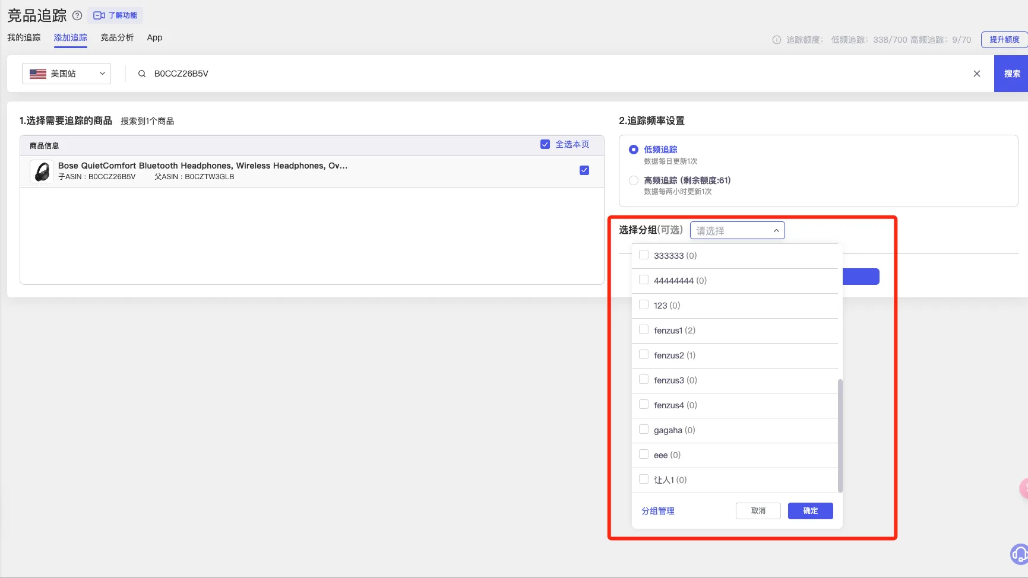Viewport: 1028px width, 578px height.
Task: Check the 让人1 (0) group checkbox
Action: point(644,479)
